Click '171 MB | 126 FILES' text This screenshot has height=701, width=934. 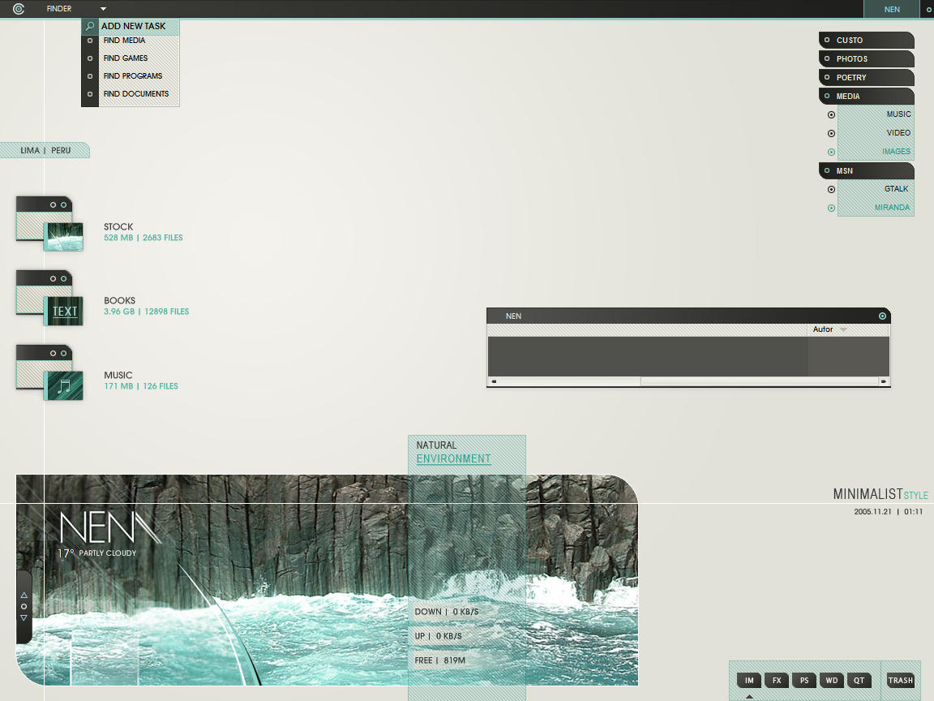tap(140, 385)
